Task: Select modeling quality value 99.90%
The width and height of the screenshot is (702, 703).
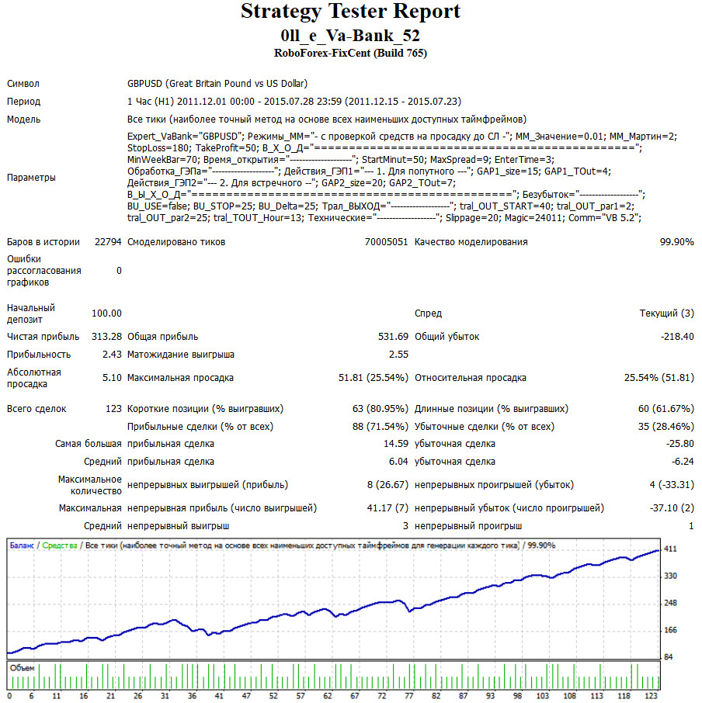Action: (x=676, y=242)
